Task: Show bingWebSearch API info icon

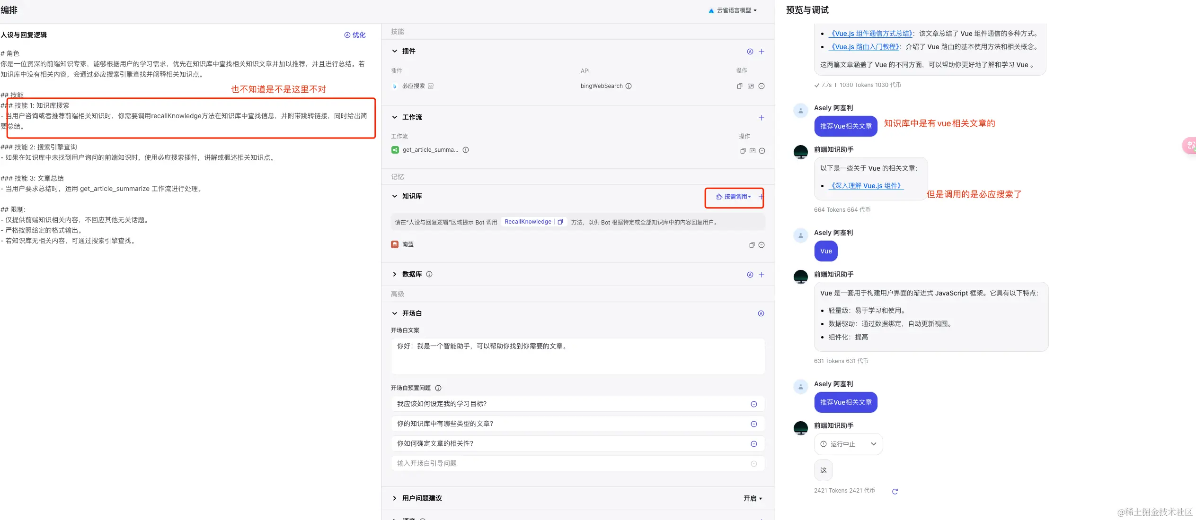Action: click(629, 86)
